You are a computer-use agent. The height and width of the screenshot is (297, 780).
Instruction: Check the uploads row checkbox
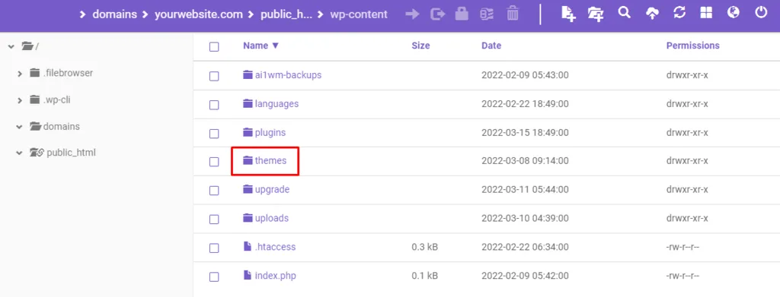point(214,220)
